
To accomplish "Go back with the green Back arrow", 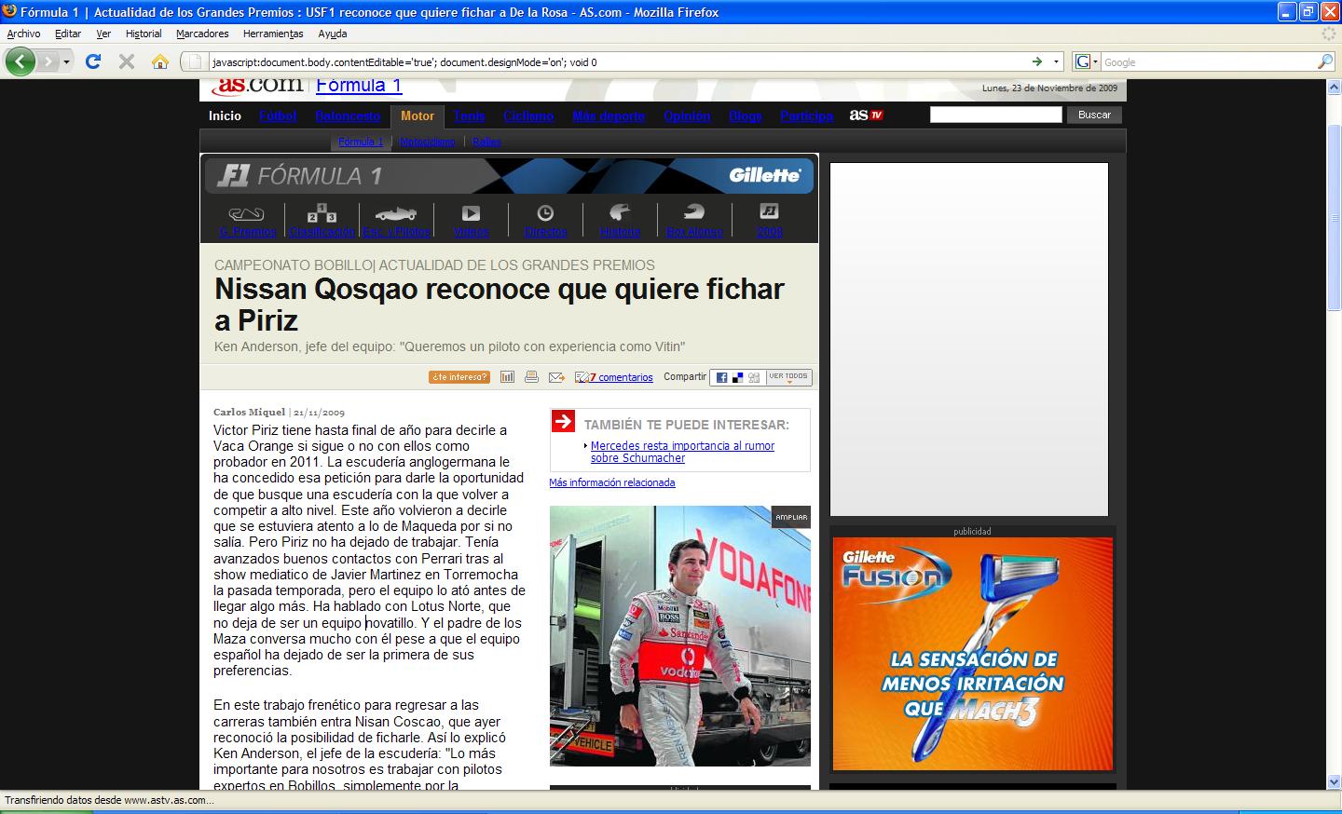I will pos(21,61).
